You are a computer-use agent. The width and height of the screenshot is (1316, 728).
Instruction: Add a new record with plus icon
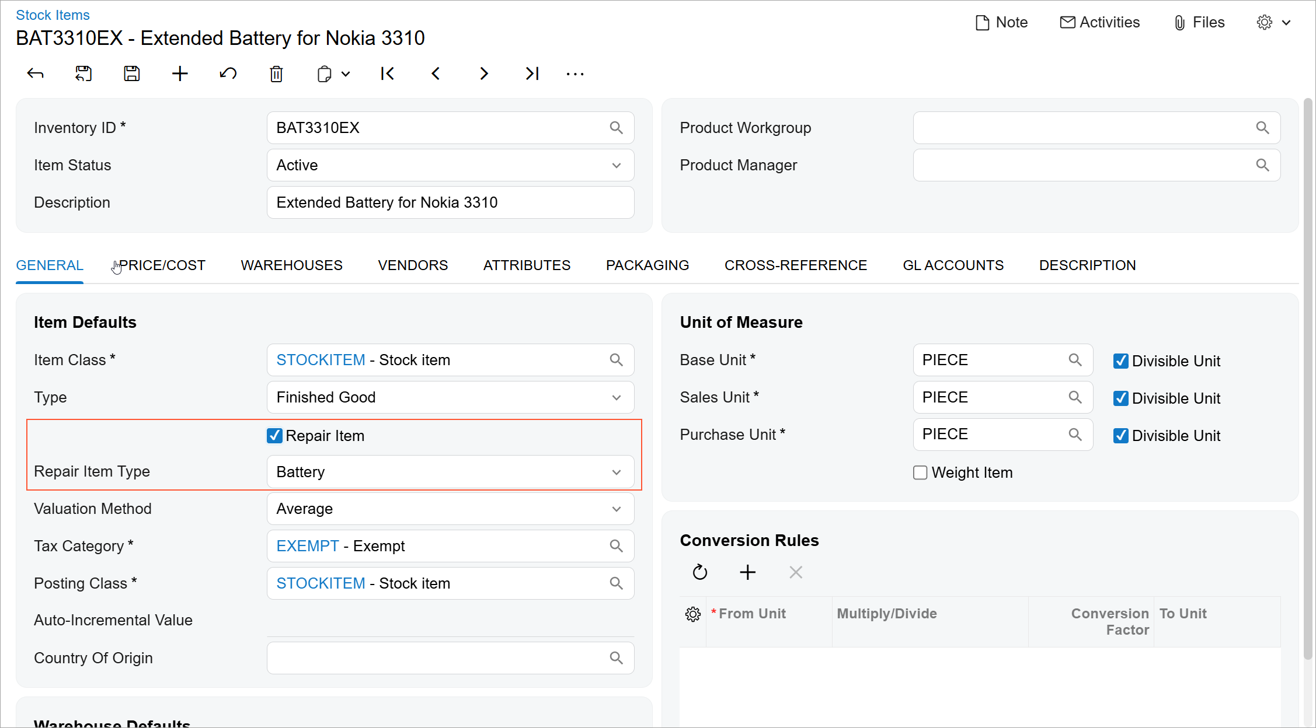[180, 73]
